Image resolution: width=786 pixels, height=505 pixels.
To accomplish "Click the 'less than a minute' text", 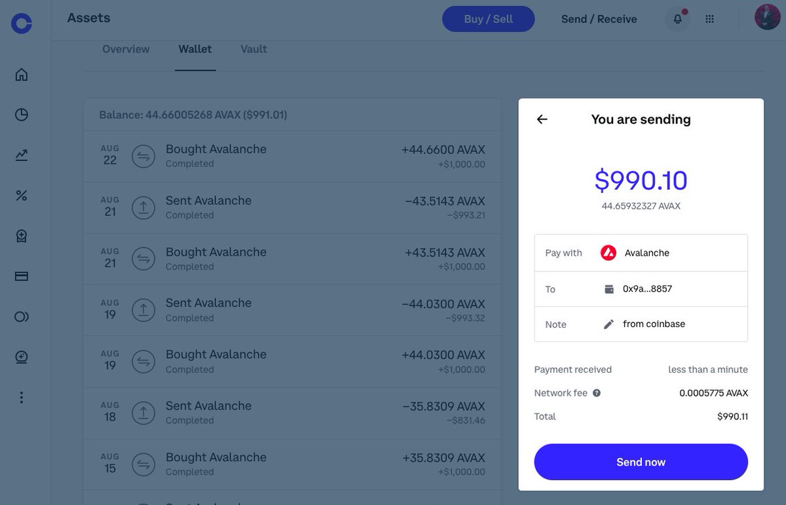I will (708, 370).
